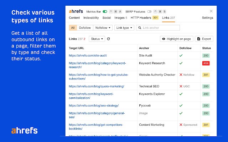Open the keyword-research category link

[97, 65]
